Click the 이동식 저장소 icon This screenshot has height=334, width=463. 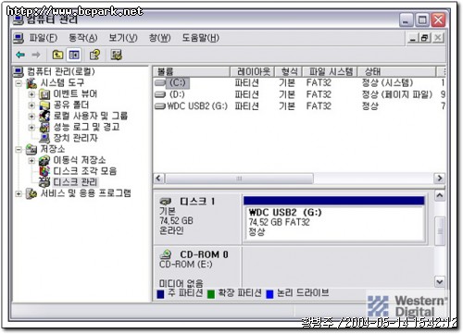click(44, 160)
